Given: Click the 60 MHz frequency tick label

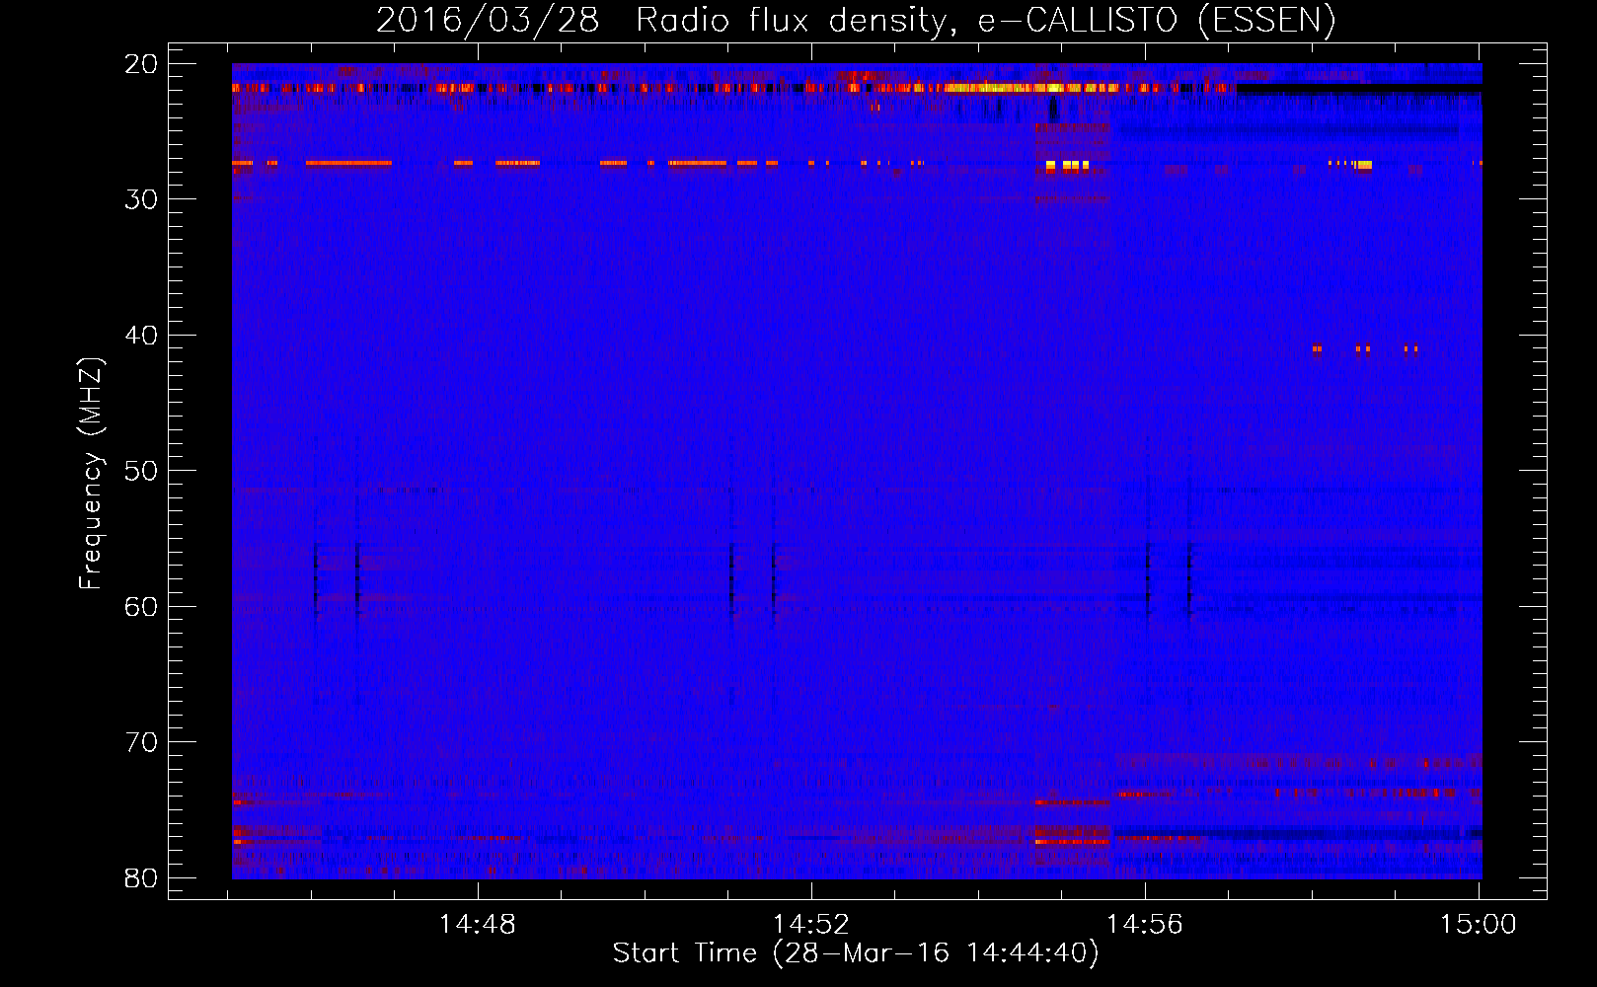Looking at the screenshot, I should tap(141, 606).
